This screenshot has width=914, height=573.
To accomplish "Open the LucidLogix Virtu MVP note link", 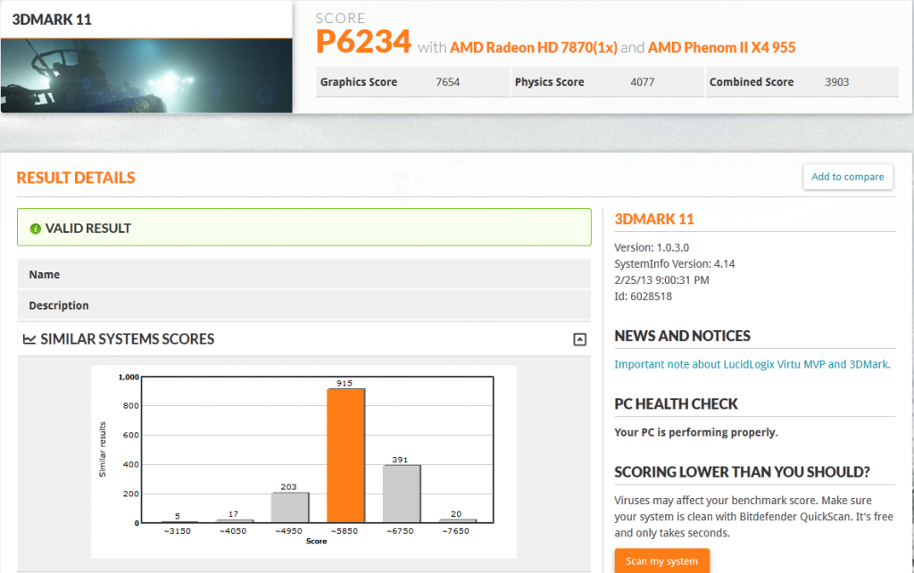I will pyautogui.click(x=752, y=364).
